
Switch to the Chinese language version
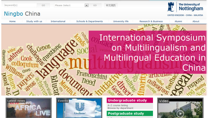point(111,5)
